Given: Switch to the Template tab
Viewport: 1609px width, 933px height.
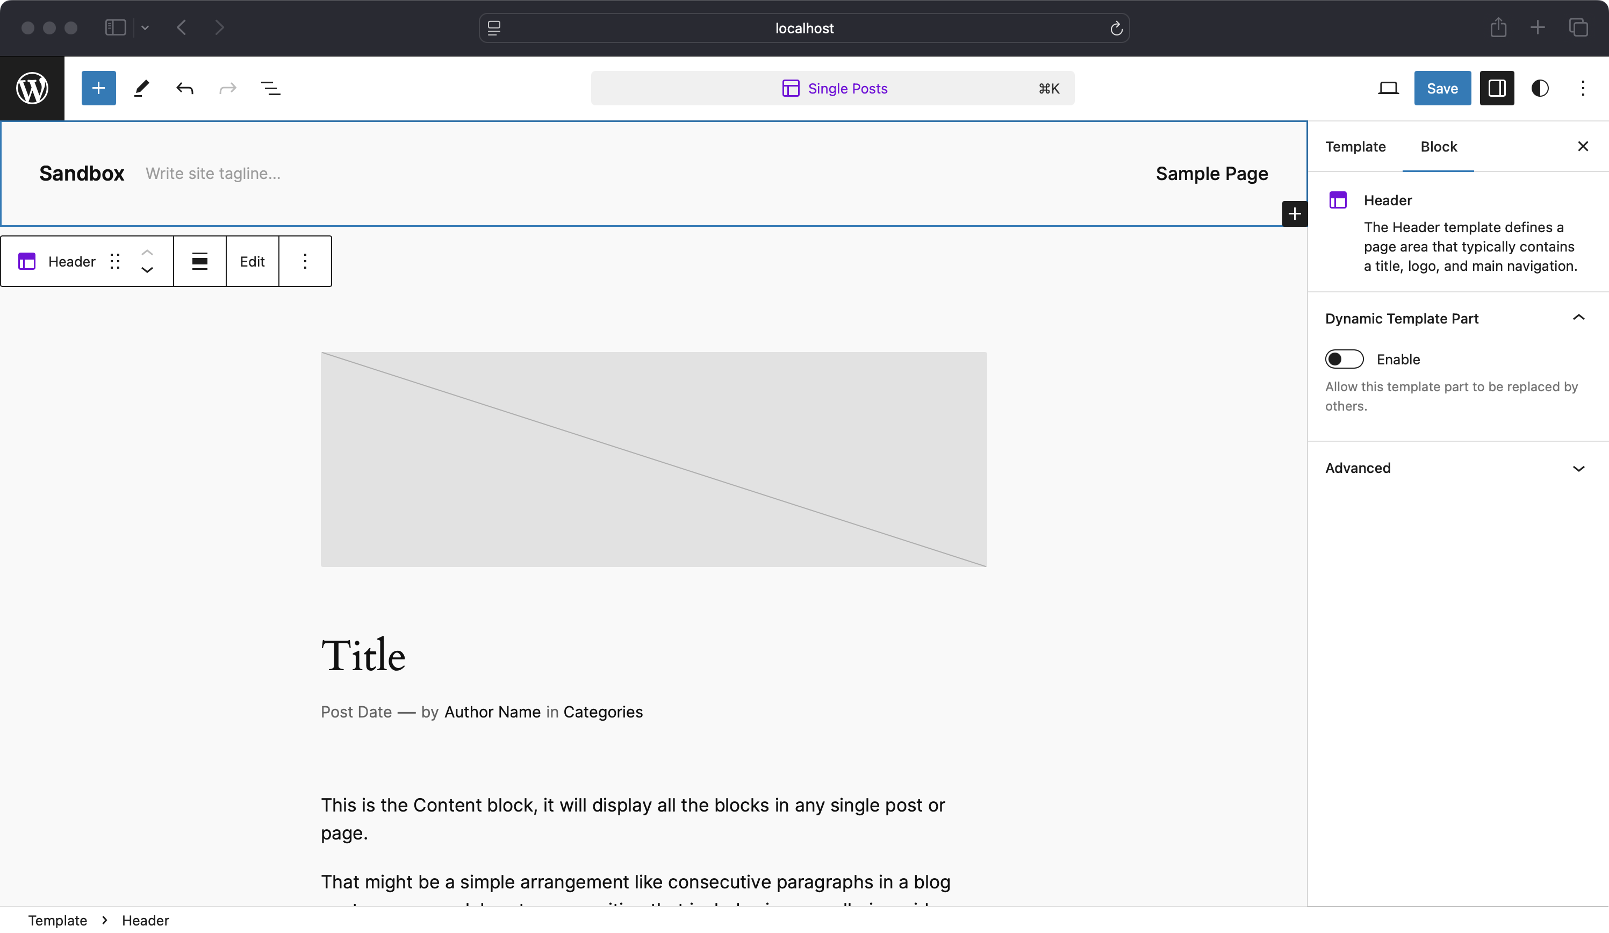Looking at the screenshot, I should pos(1355,147).
